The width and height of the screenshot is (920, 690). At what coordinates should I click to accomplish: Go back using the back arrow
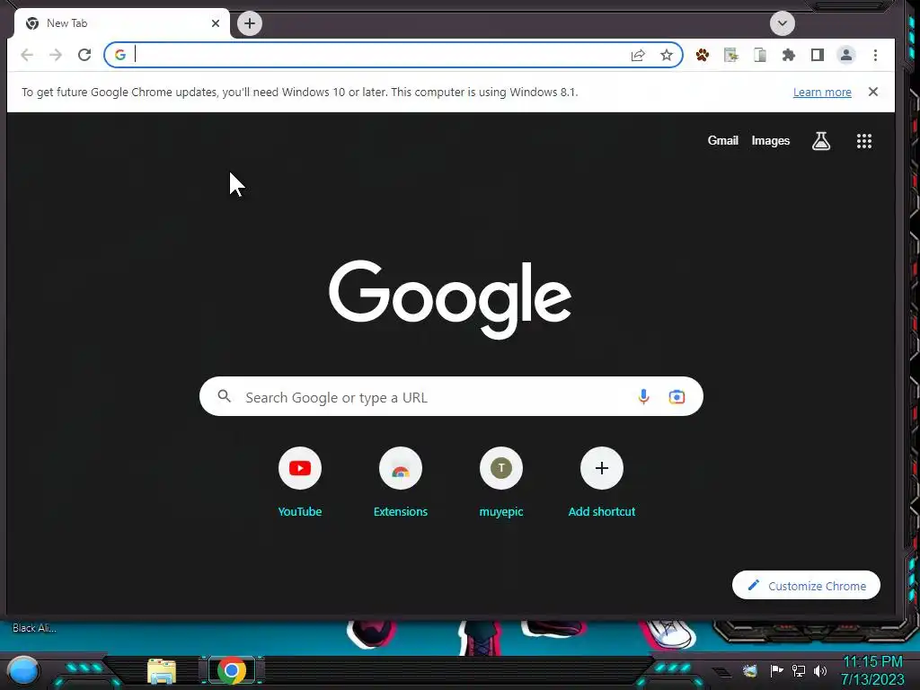pos(27,55)
